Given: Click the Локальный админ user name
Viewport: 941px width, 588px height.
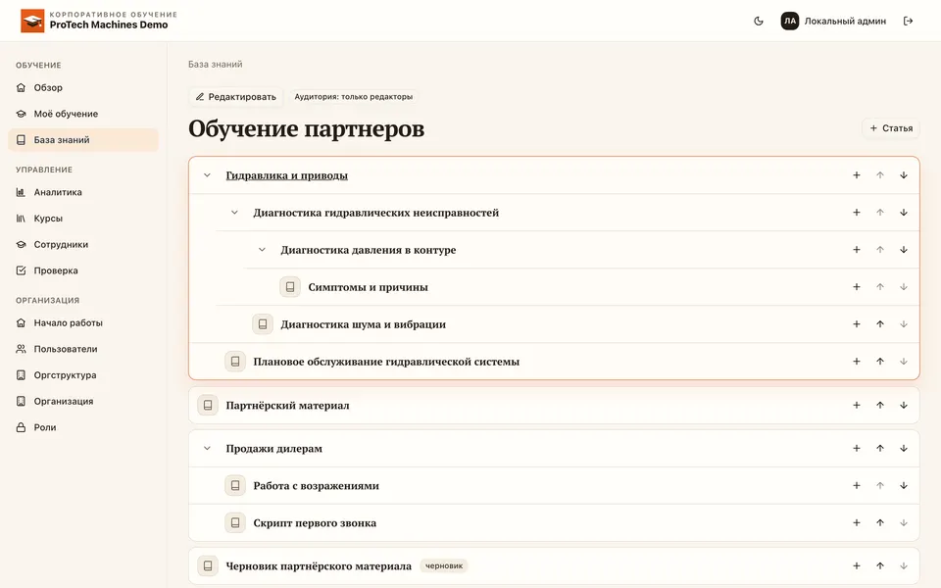Looking at the screenshot, I should click(845, 21).
